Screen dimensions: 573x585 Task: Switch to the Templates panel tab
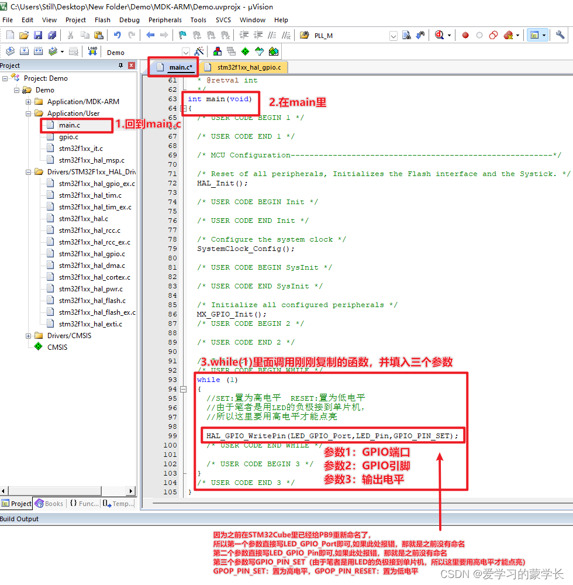click(118, 503)
